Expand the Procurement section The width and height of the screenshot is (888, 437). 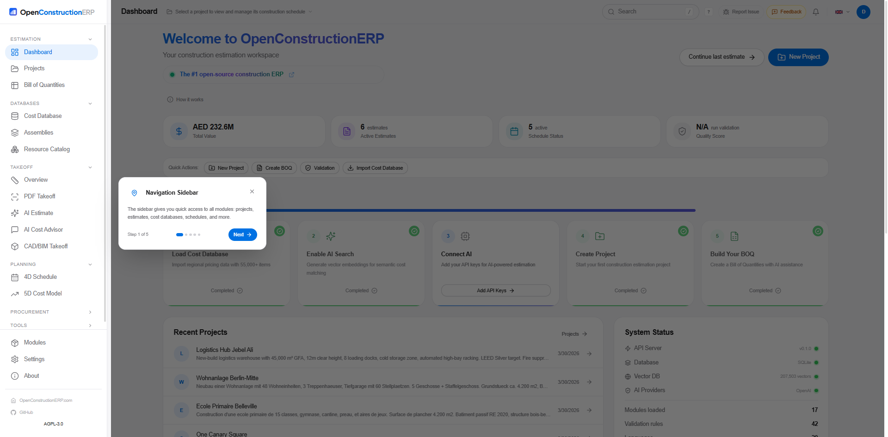tap(90, 312)
